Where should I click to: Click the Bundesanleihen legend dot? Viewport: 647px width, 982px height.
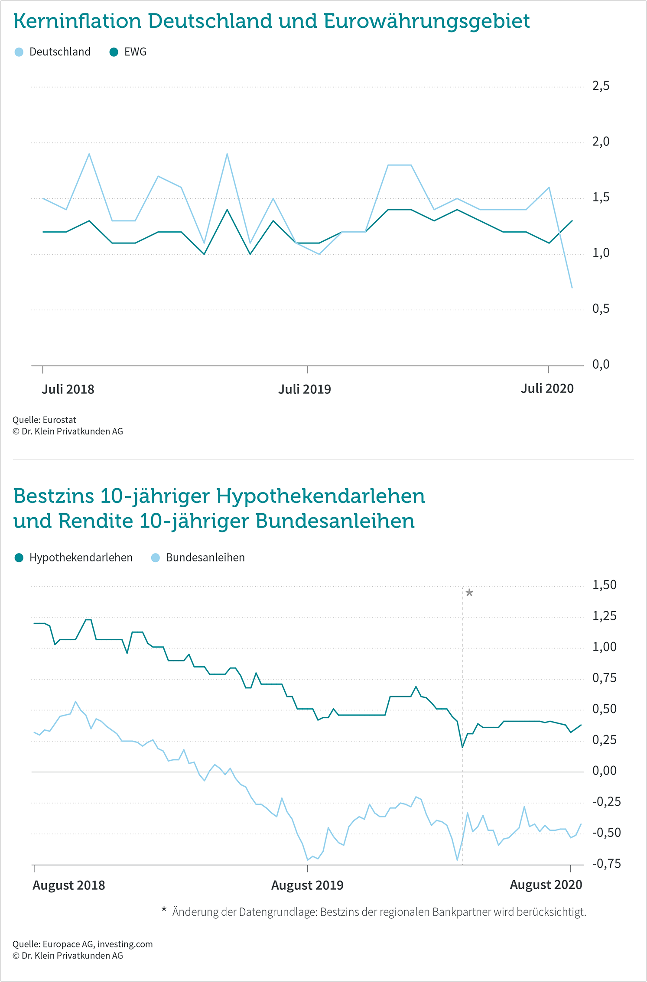click(156, 558)
